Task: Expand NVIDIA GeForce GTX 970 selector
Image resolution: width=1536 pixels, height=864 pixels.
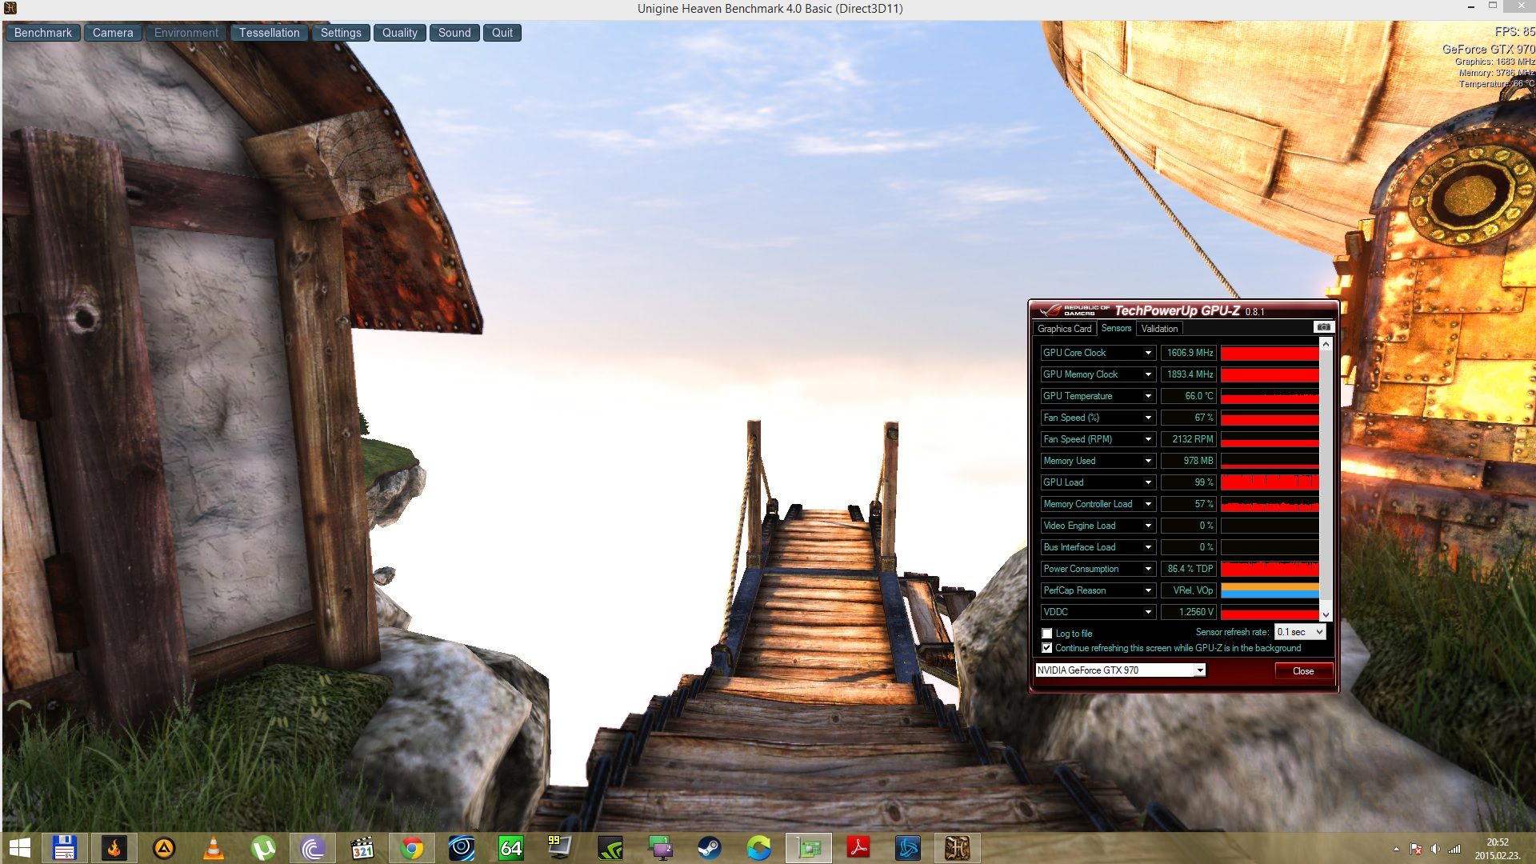Action: (x=1120, y=670)
